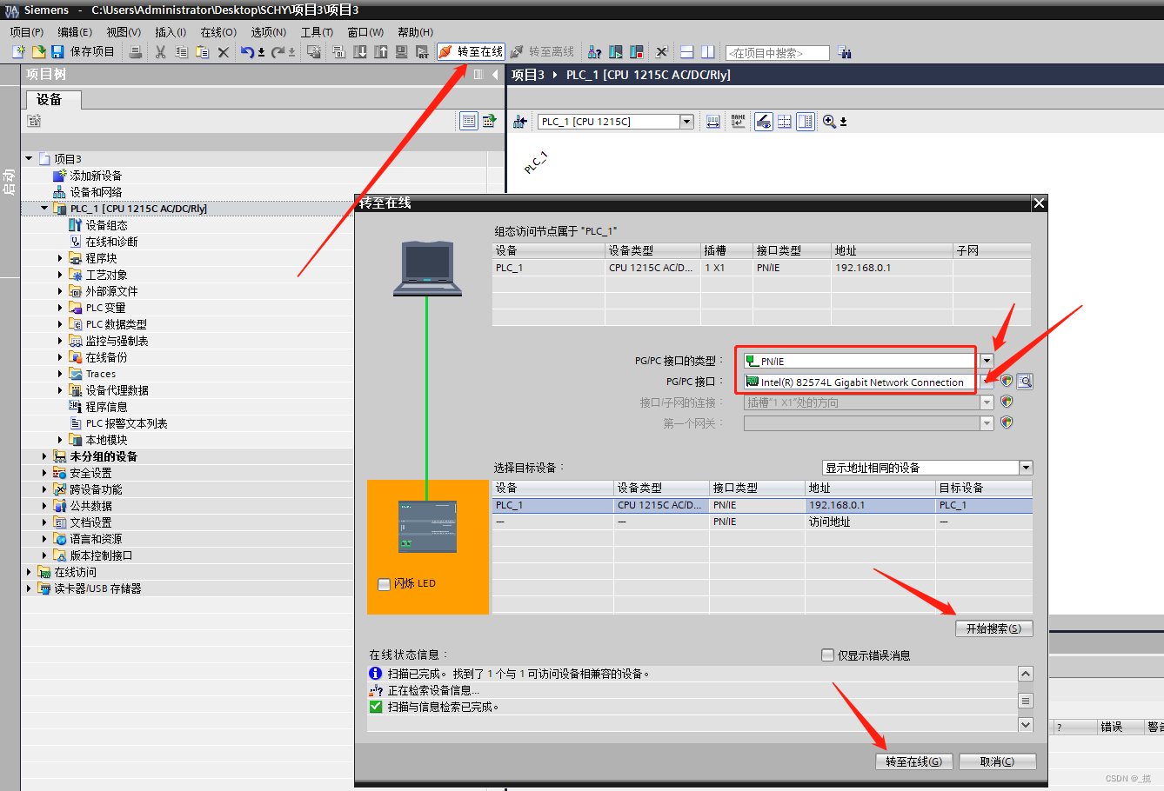Toggle 闪烁 LED checkbox
Viewport: 1164px width, 791px height.
point(384,584)
